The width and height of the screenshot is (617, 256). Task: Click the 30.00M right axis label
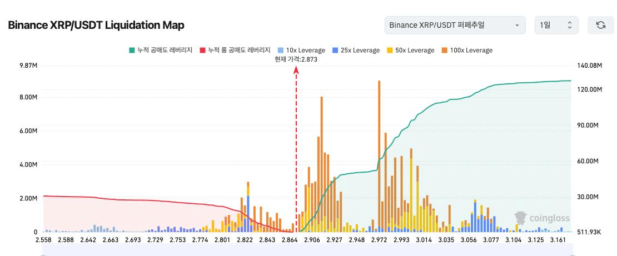click(x=588, y=197)
